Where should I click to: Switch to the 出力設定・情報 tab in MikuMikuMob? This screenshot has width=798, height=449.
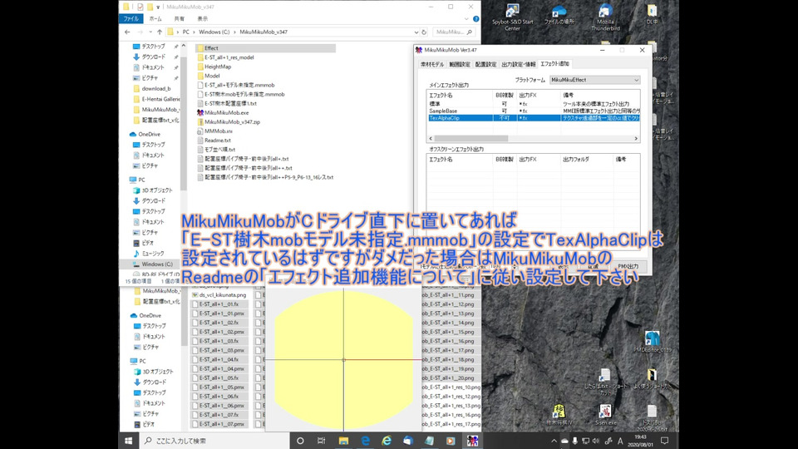[518, 65]
